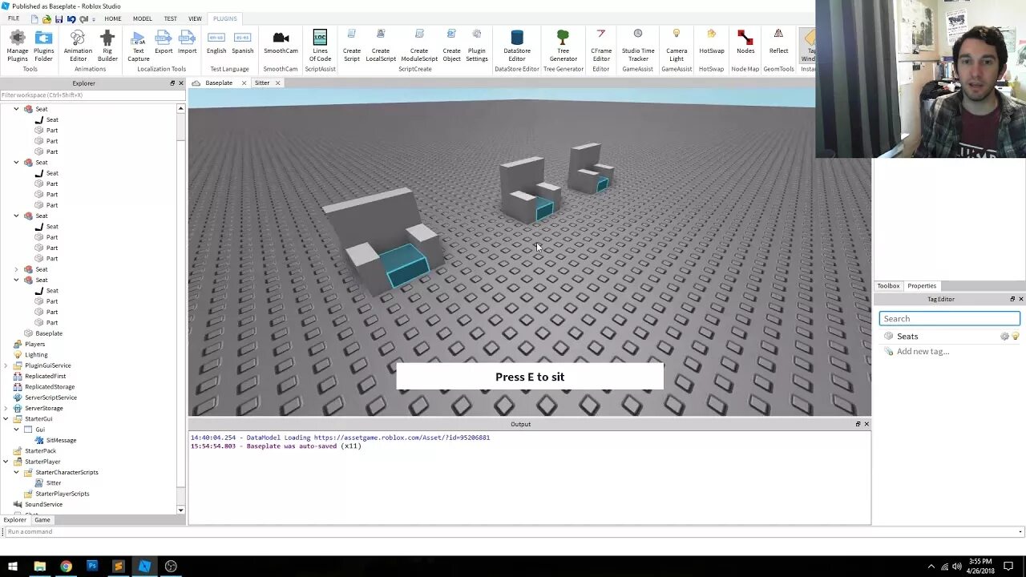Click the Save icon in quick access bar
Image resolution: width=1026 pixels, height=577 pixels.
click(59, 18)
